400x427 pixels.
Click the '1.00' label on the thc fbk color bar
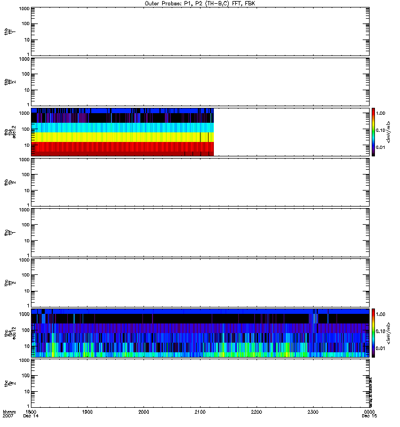(380, 314)
